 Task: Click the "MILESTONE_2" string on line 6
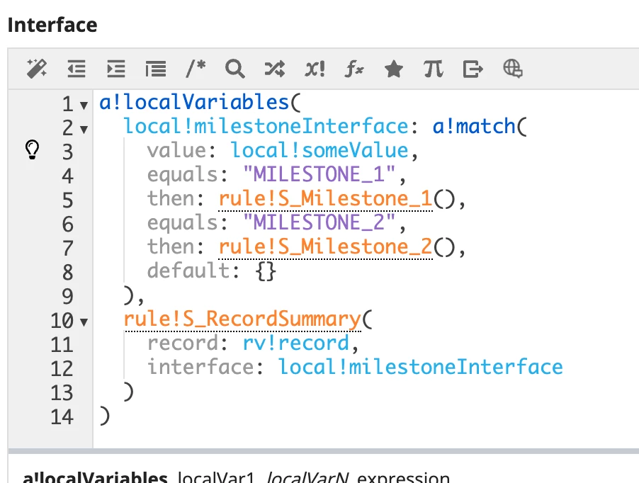[x=319, y=222]
